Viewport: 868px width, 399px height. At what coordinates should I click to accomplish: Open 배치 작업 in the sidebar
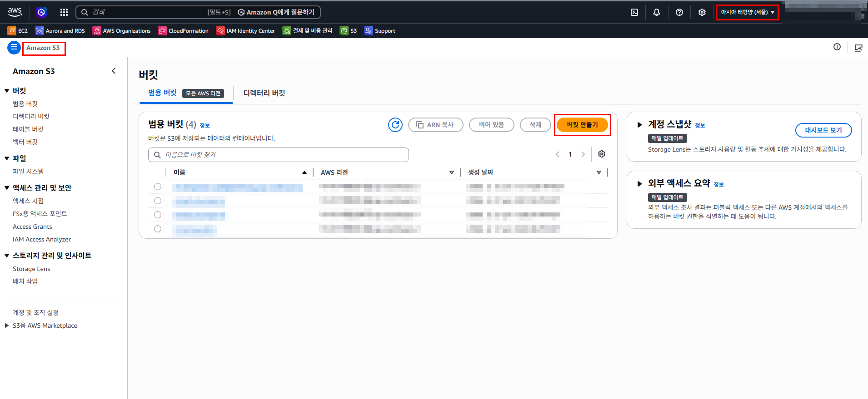coord(25,281)
